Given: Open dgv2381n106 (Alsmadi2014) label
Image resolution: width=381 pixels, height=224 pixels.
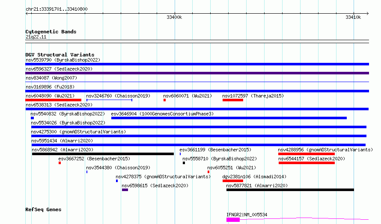Looking at the screenshot, I should click(x=254, y=177).
